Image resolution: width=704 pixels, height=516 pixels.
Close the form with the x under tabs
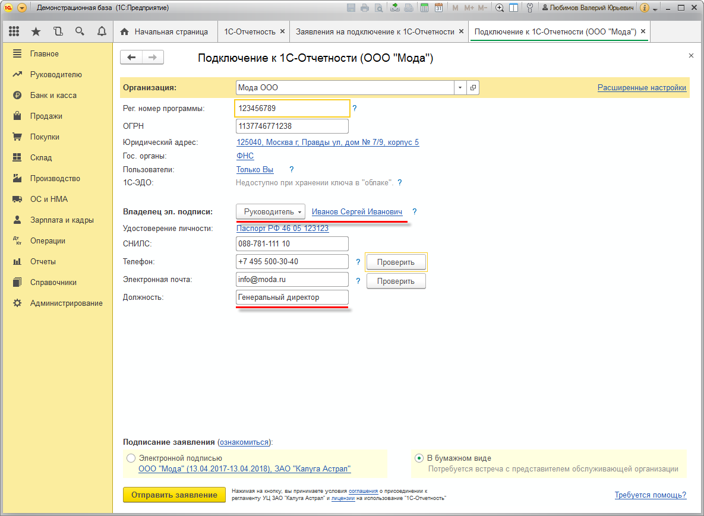point(691,56)
